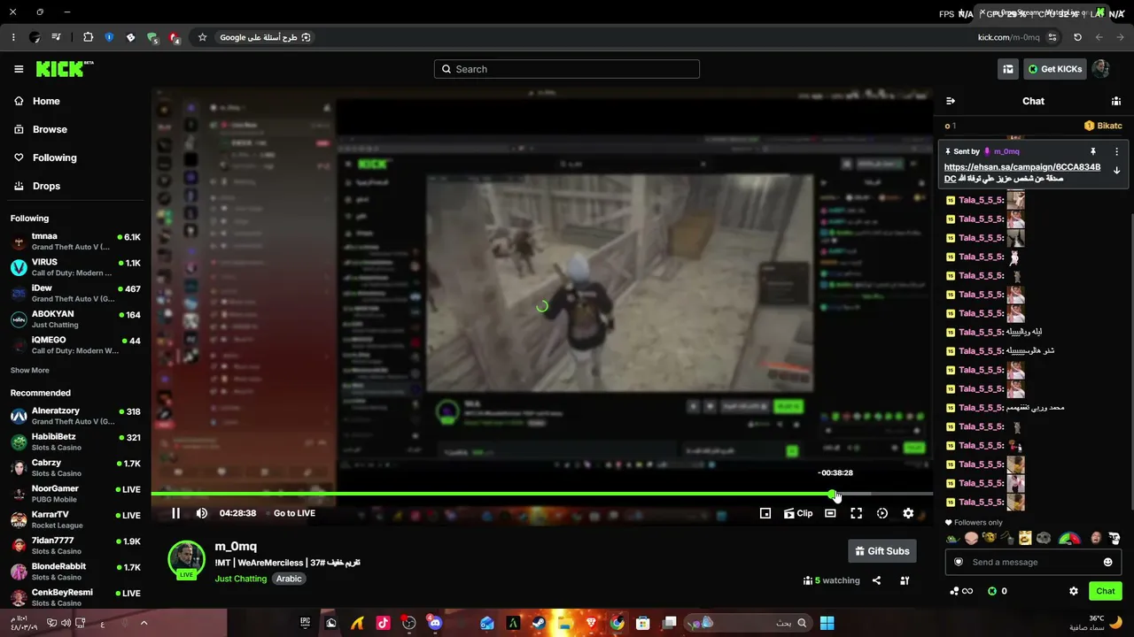Open the blue shield password extension

click(109, 37)
